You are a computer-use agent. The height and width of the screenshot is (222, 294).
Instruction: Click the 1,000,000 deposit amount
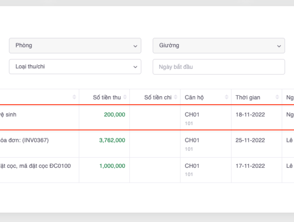point(112,166)
